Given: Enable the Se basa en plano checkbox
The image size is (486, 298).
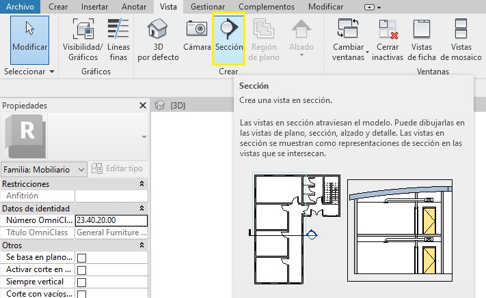Looking at the screenshot, I should click(82, 258).
